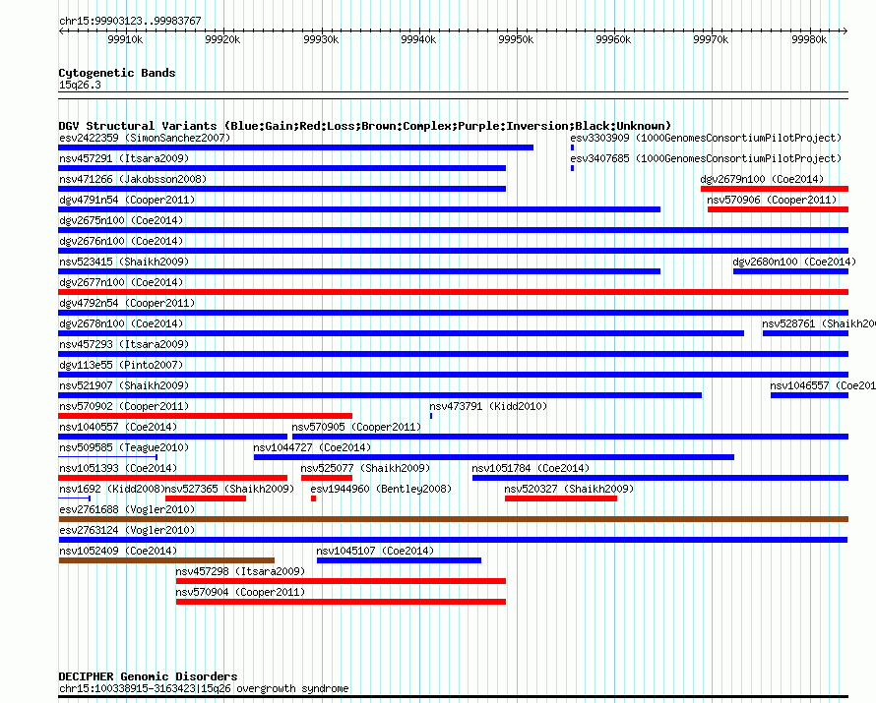Open nsv570904 (Cooper2011) label
The width and height of the screenshot is (876, 703).
coord(240,592)
